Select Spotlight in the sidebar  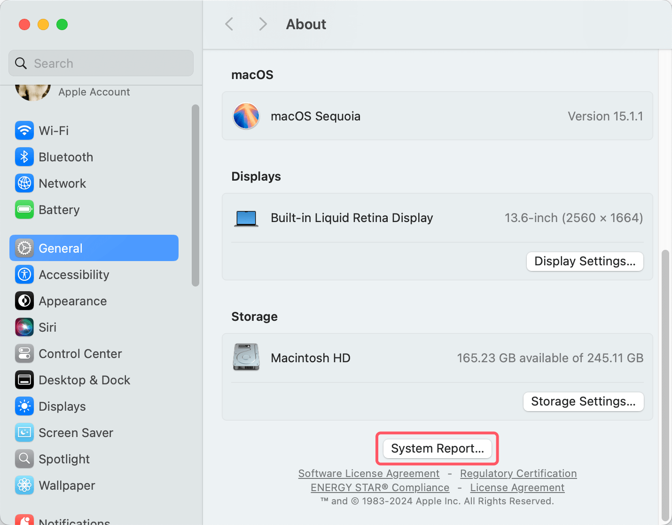tap(64, 459)
